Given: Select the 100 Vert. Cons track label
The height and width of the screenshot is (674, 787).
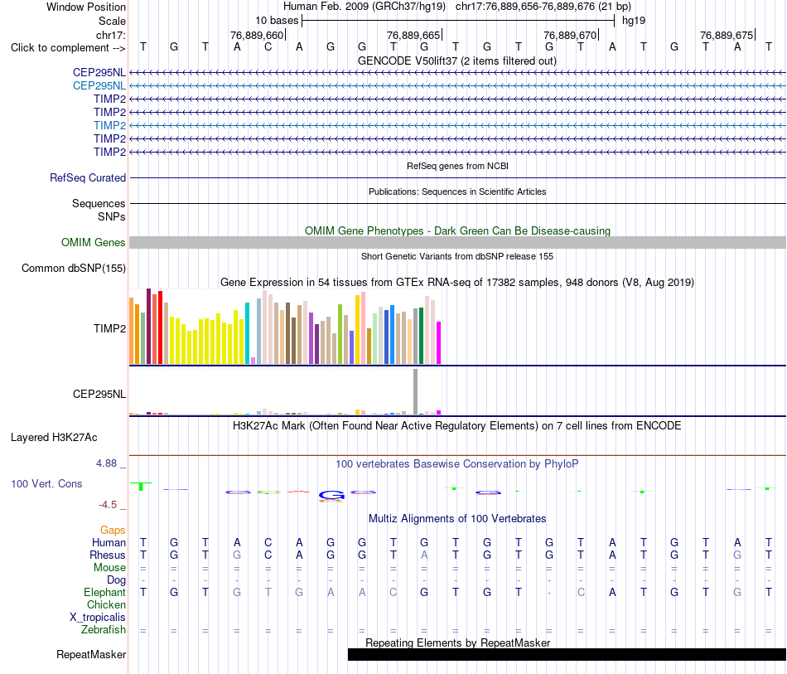Looking at the screenshot, I should (x=46, y=483).
